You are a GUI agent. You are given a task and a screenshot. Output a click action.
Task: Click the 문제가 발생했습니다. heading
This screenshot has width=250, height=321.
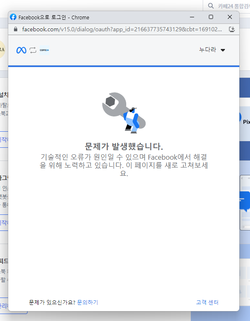point(124,147)
